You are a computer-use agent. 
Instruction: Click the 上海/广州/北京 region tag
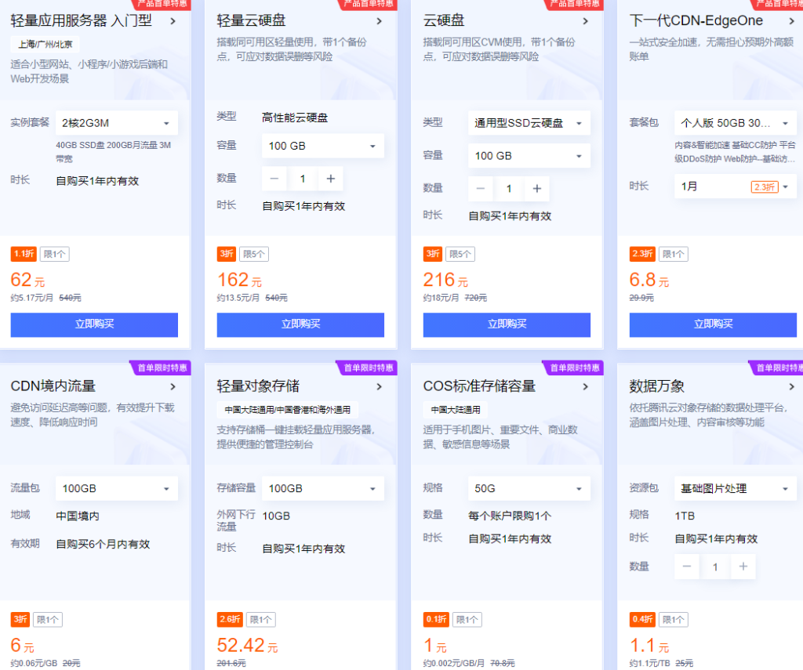[x=45, y=45]
